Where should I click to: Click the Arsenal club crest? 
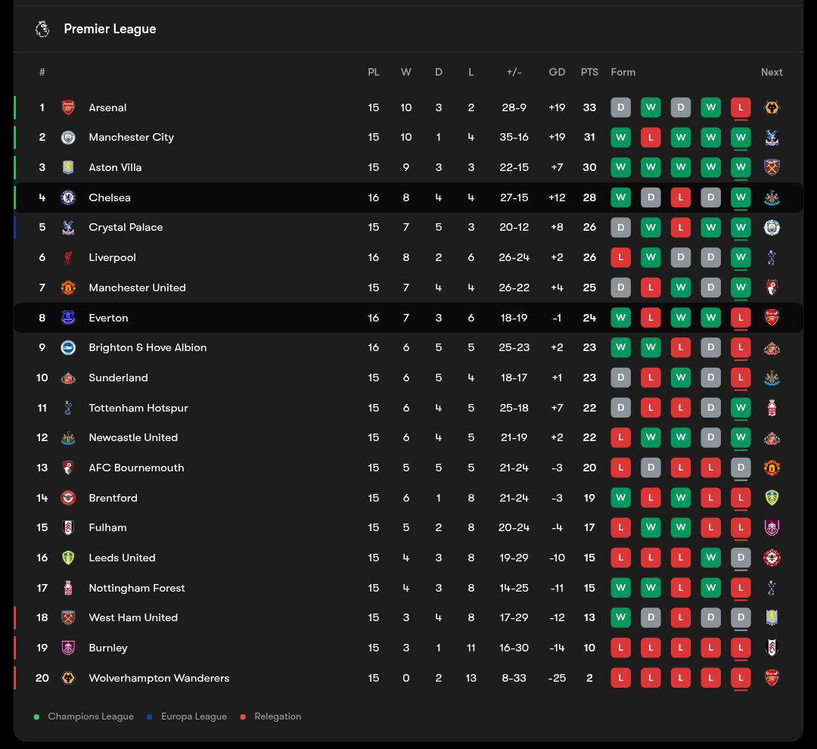point(68,107)
